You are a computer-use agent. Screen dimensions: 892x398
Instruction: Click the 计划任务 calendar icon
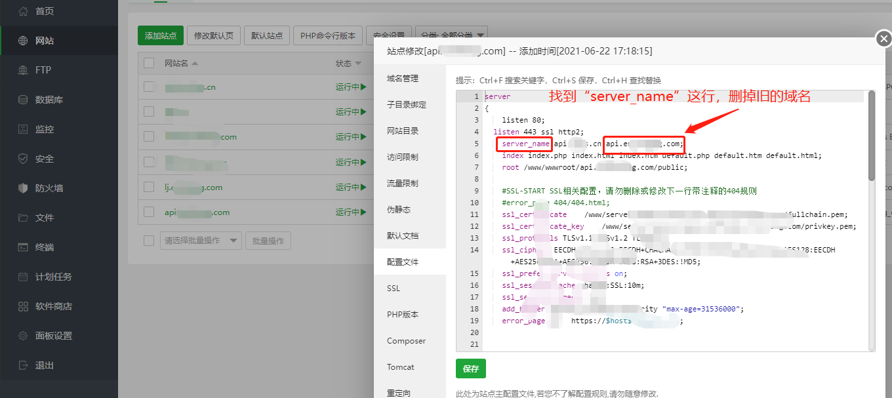coord(23,277)
